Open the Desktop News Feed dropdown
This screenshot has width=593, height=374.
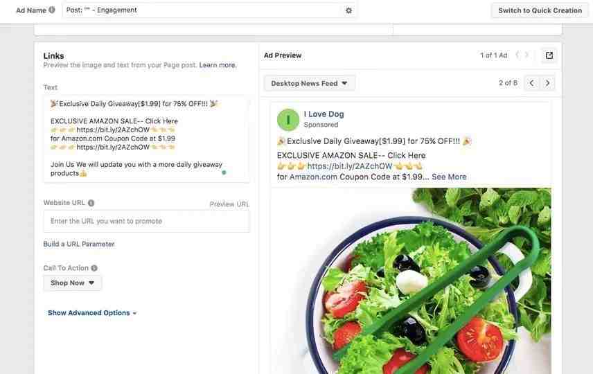click(x=309, y=84)
